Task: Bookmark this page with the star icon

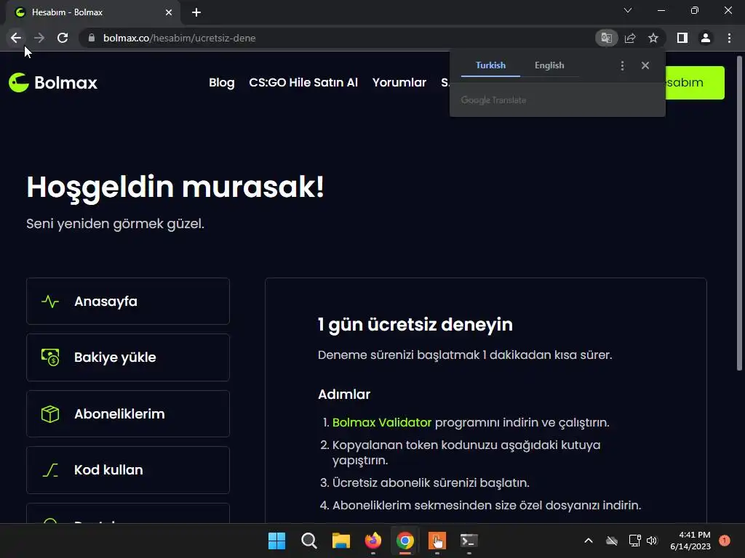Action: pyautogui.click(x=653, y=38)
